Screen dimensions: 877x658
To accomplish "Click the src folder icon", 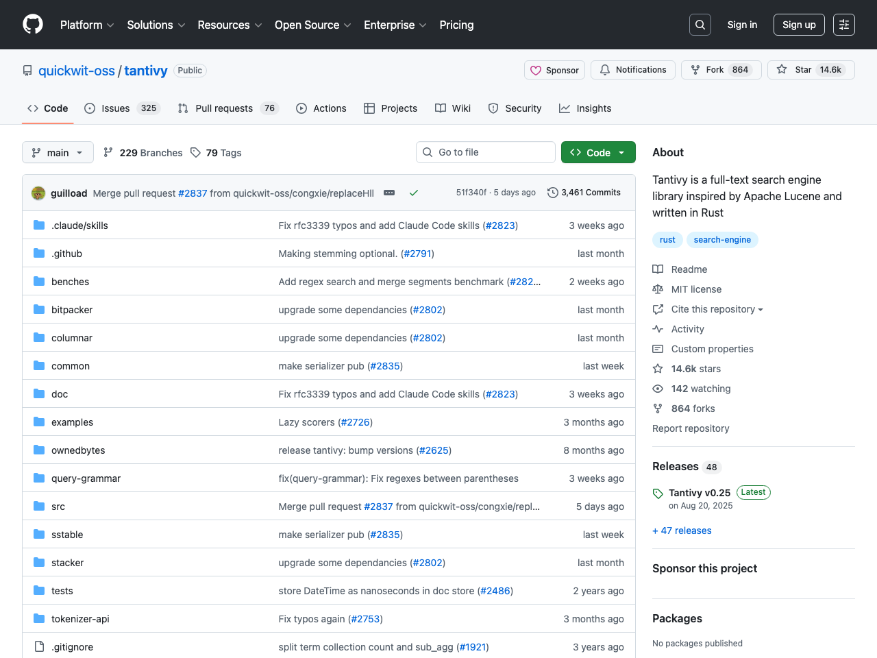I will [x=39, y=507].
